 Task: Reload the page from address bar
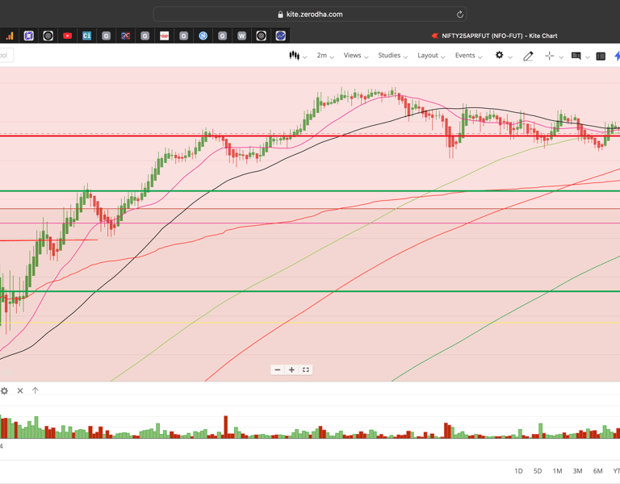click(x=460, y=15)
